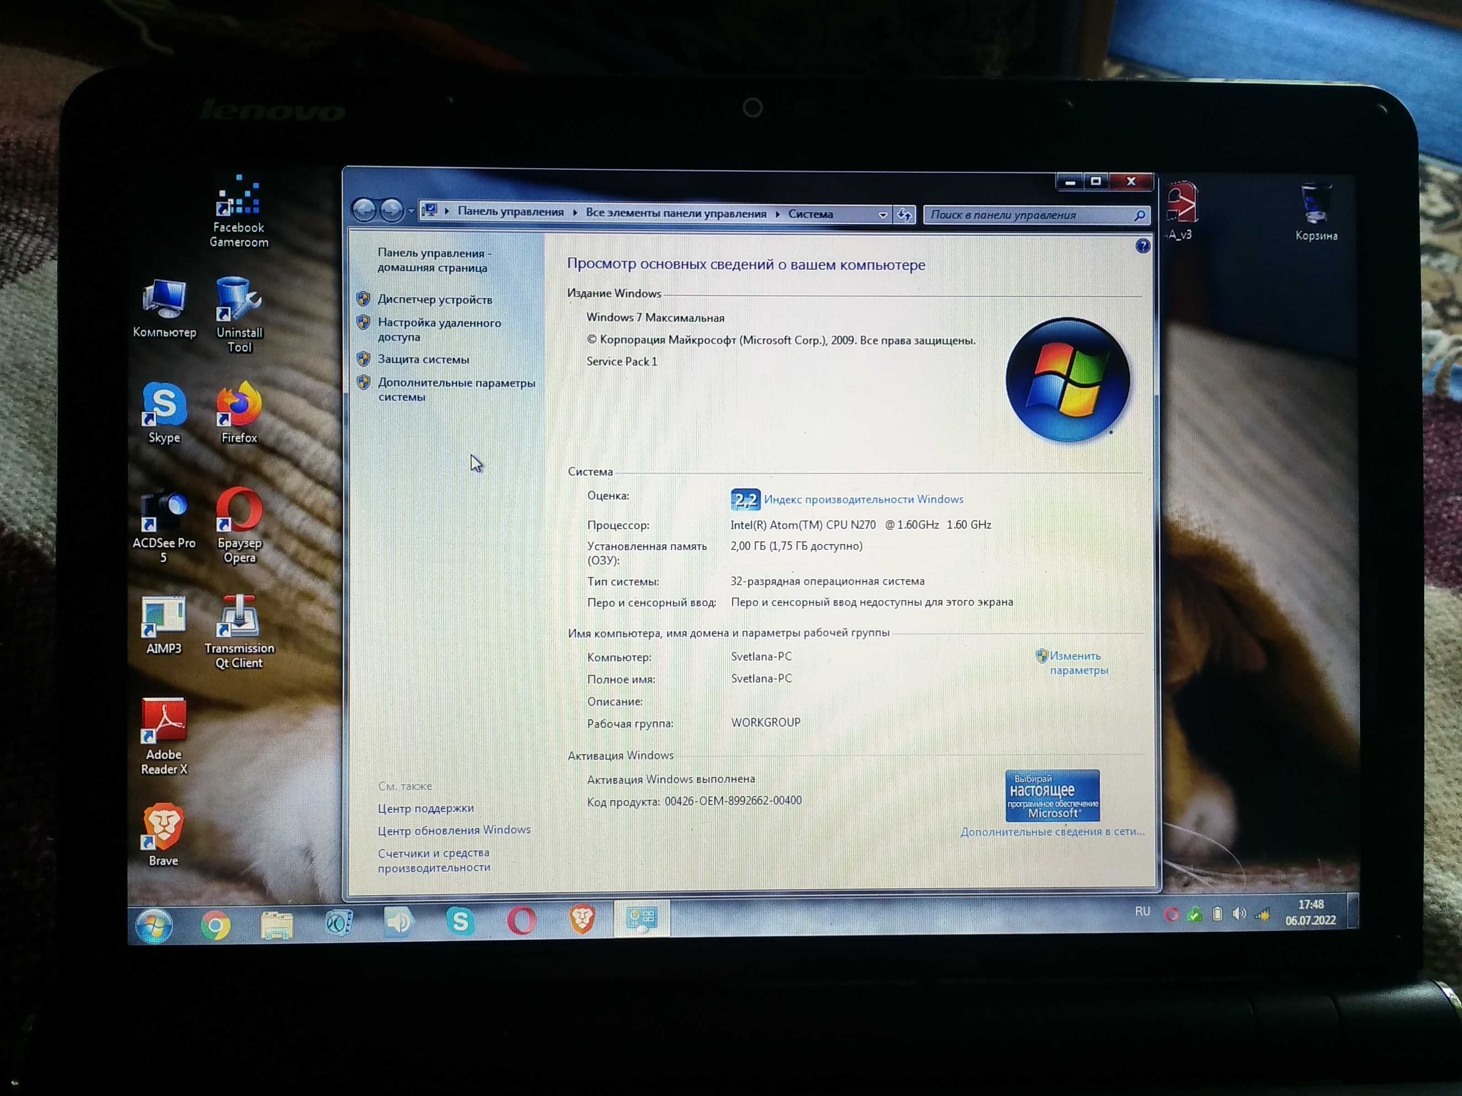Screen dimensions: 1462x1096
Task: Open Защита системы
Action: point(423,359)
